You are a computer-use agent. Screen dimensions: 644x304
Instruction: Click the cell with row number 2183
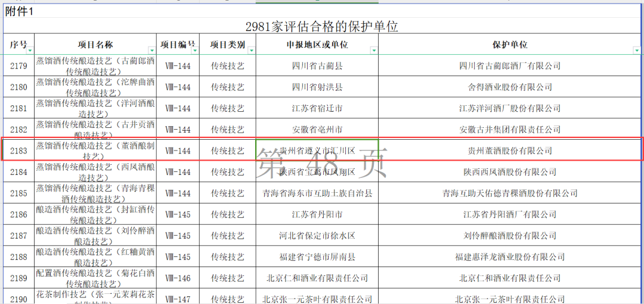(x=18, y=151)
